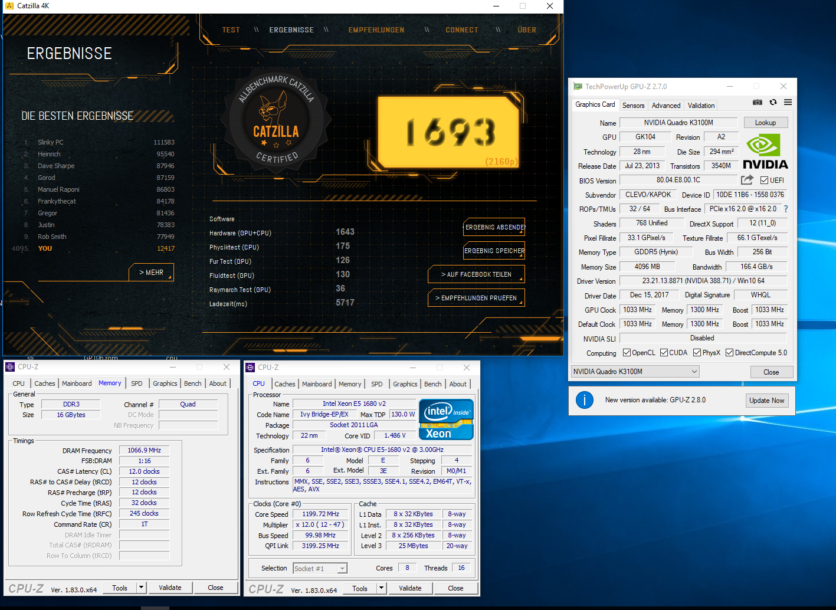Click the GPU-Z screenshot camera icon
This screenshot has height=610, width=836.
tap(758, 103)
